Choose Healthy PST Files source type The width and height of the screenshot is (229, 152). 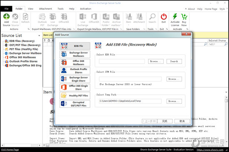tap(75, 96)
